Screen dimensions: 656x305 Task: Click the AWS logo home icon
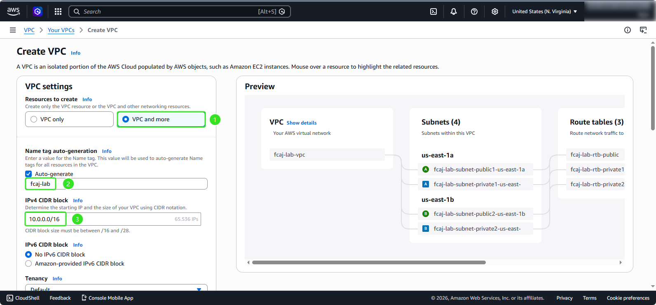pyautogui.click(x=14, y=12)
